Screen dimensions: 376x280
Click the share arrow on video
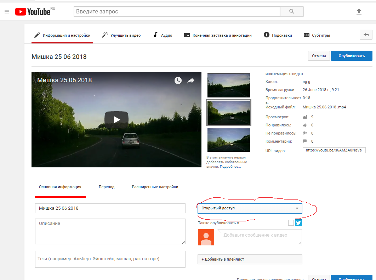(191, 81)
